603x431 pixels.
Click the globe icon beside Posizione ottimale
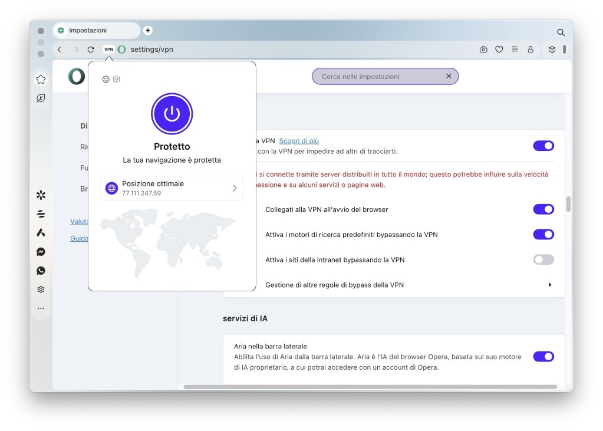(x=111, y=188)
